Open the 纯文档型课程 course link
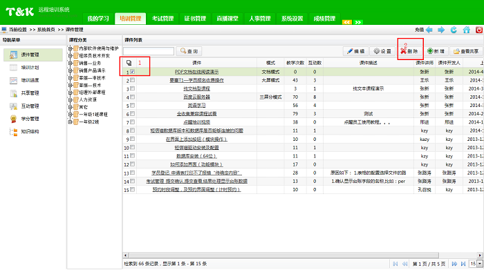The width and height of the screenshot is (484, 270). [196, 89]
